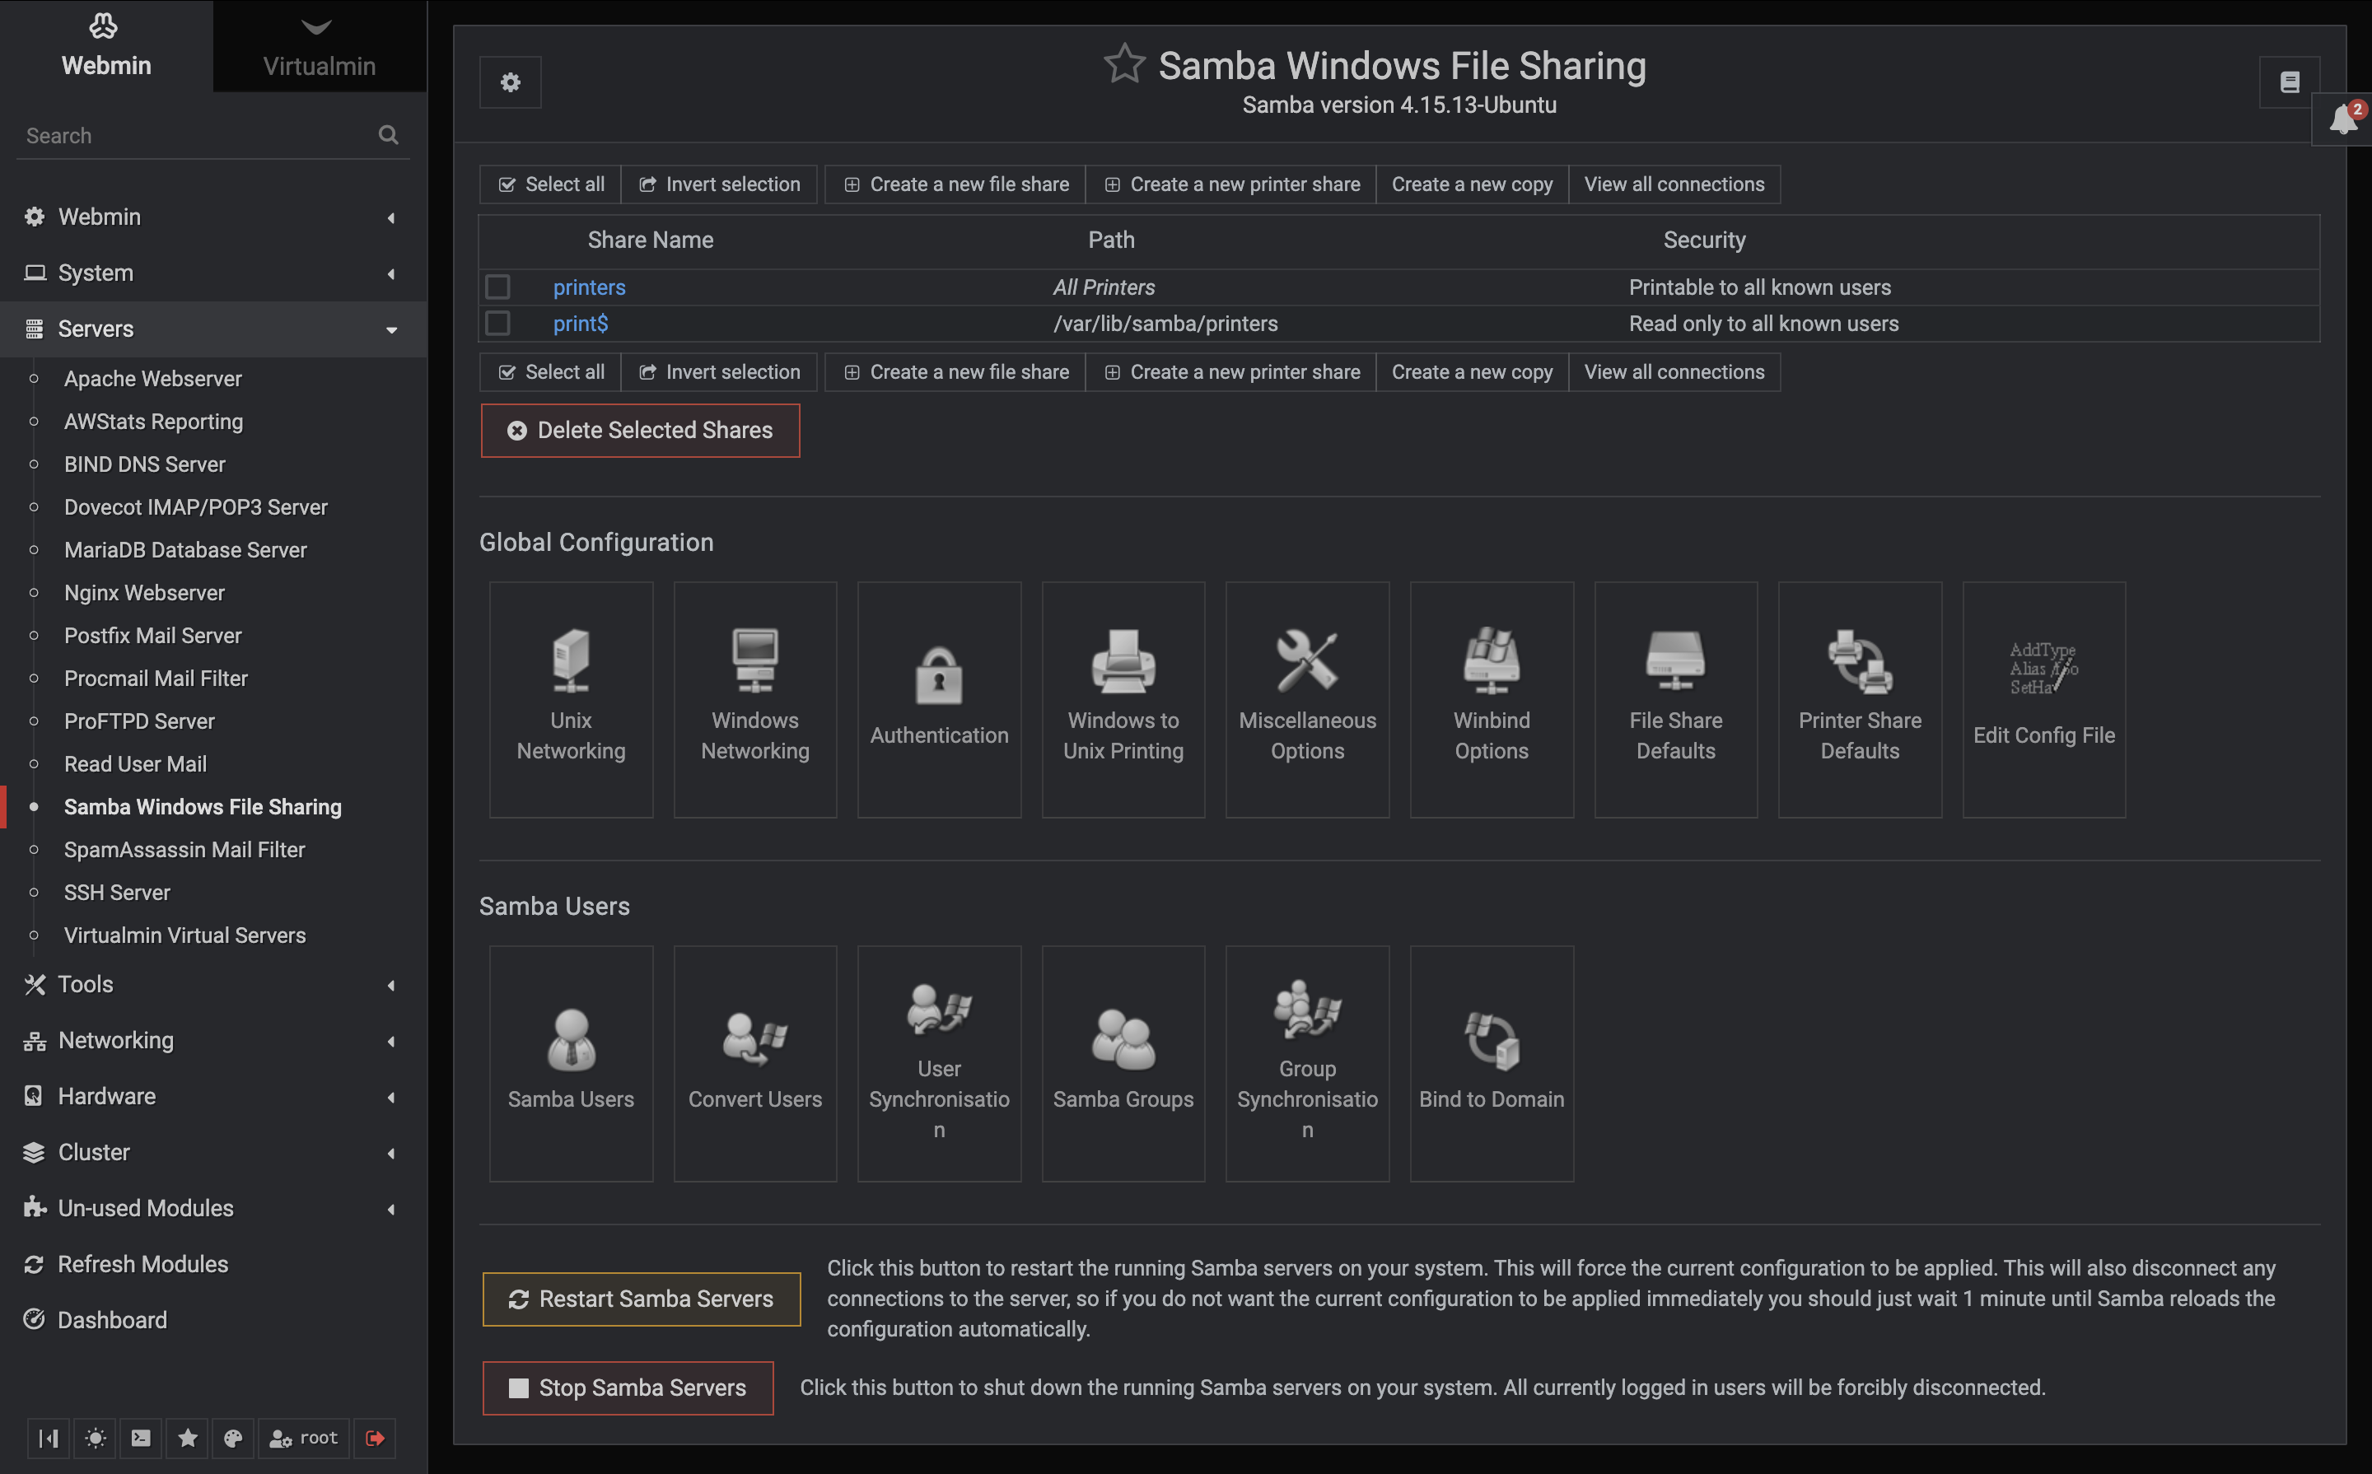This screenshot has width=2372, height=1474.
Task: Open BIND DNS Server module
Action: (x=144, y=464)
